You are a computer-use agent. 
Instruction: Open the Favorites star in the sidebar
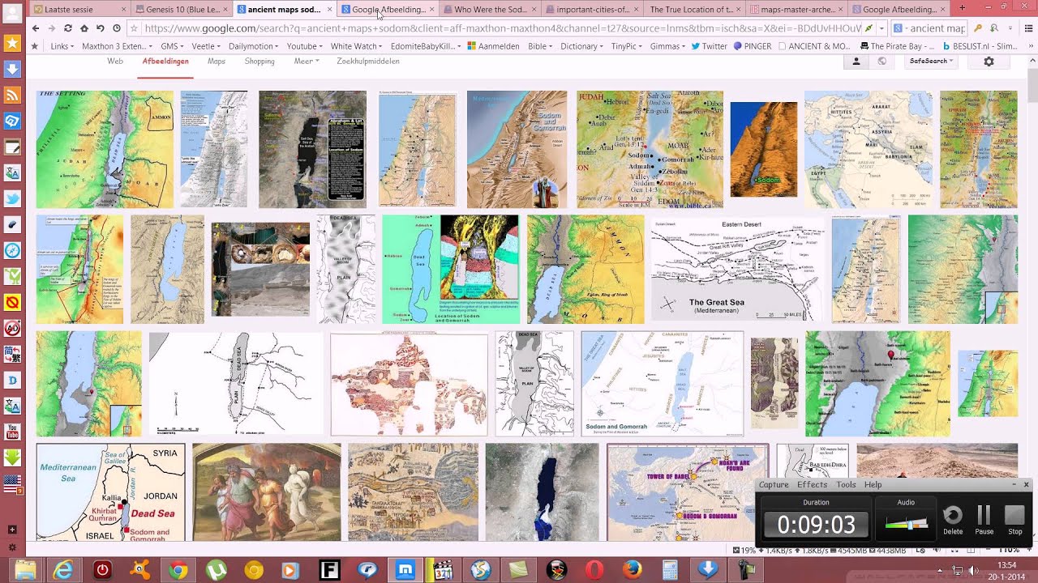tap(12, 44)
